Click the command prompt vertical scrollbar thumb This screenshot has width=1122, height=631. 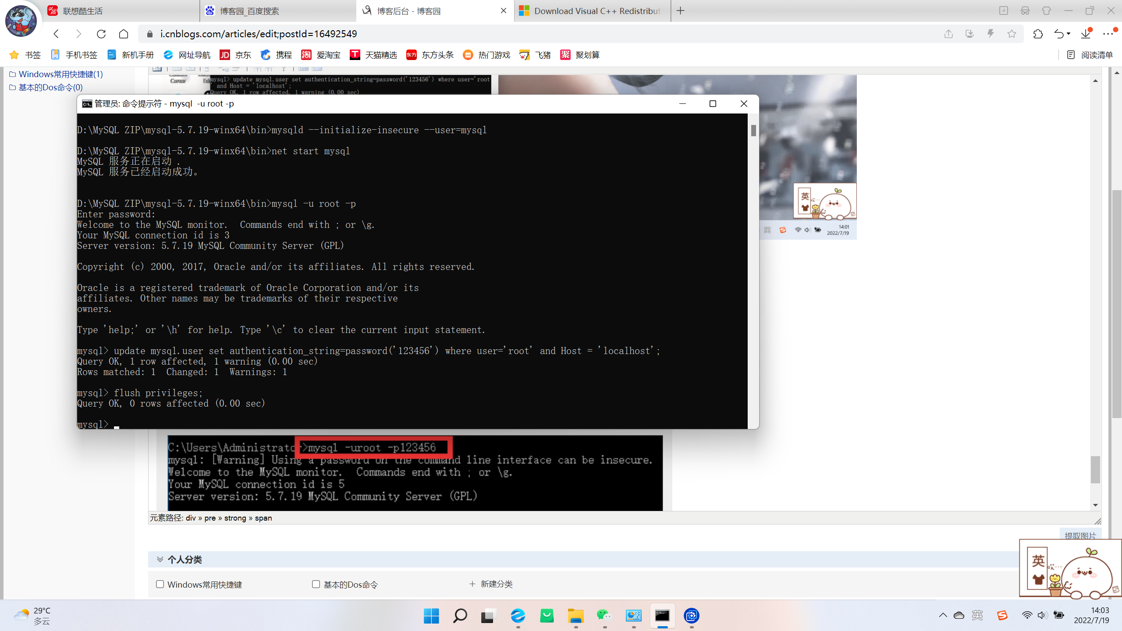click(x=753, y=130)
